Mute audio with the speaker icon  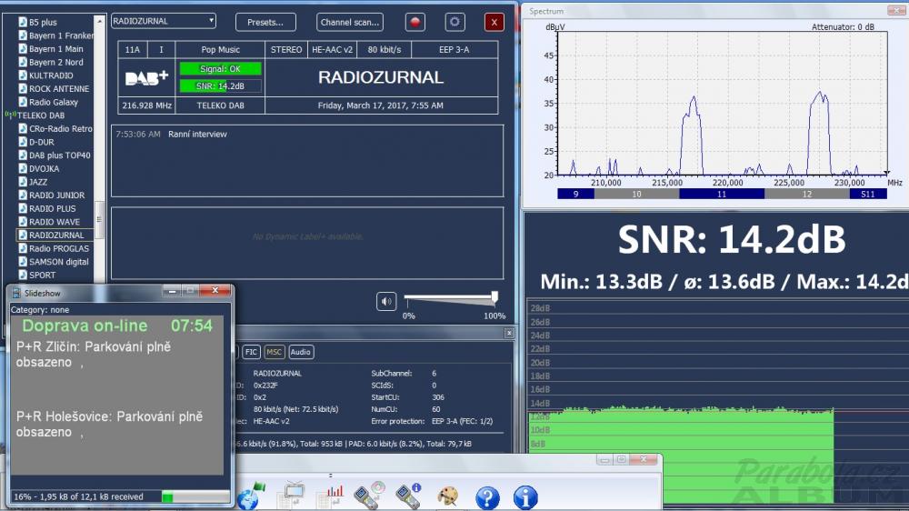pos(386,301)
